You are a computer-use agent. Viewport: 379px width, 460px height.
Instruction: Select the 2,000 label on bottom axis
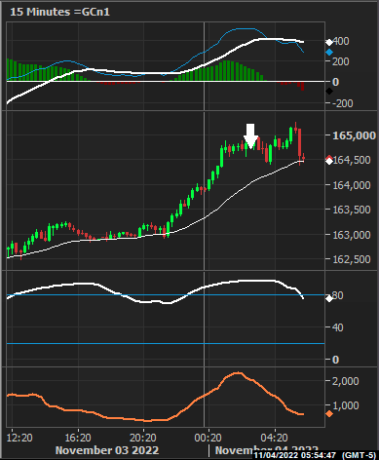point(346,381)
